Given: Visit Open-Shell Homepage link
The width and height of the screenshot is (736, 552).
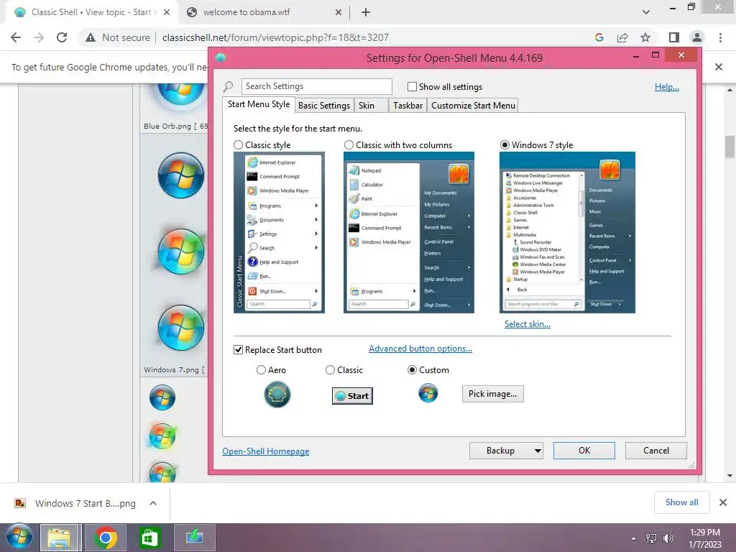Looking at the screenshot, I should tap(266, 451).
